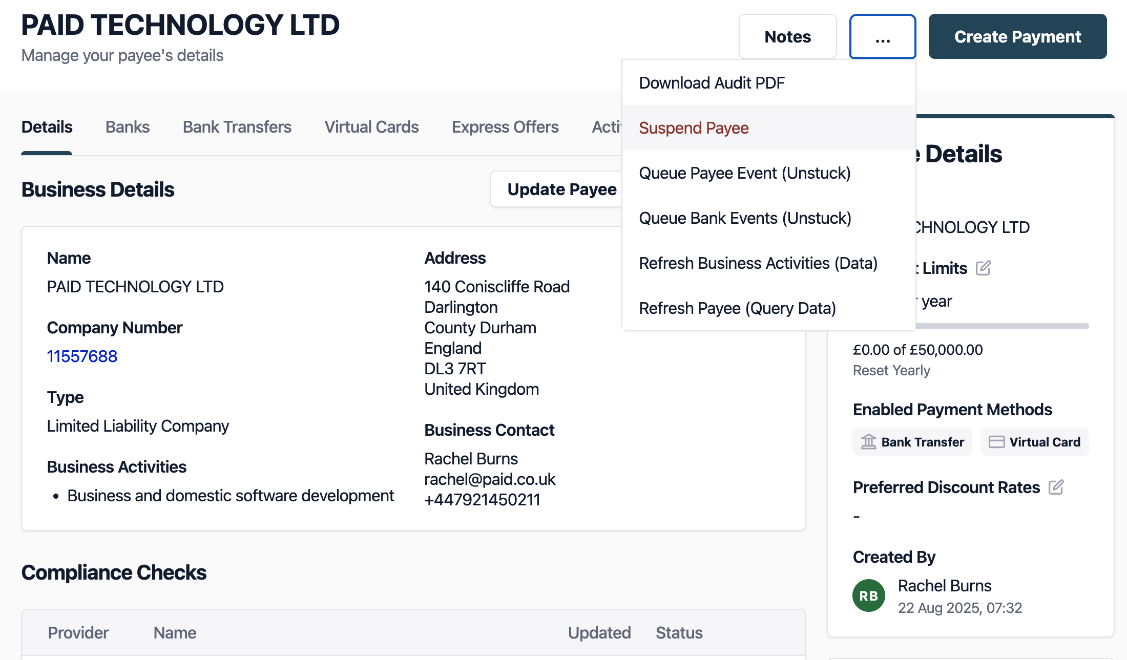Click '140 Coniscliffe Road' address line
This screenshot has height=660, width=1127.
tap(497, 286)
